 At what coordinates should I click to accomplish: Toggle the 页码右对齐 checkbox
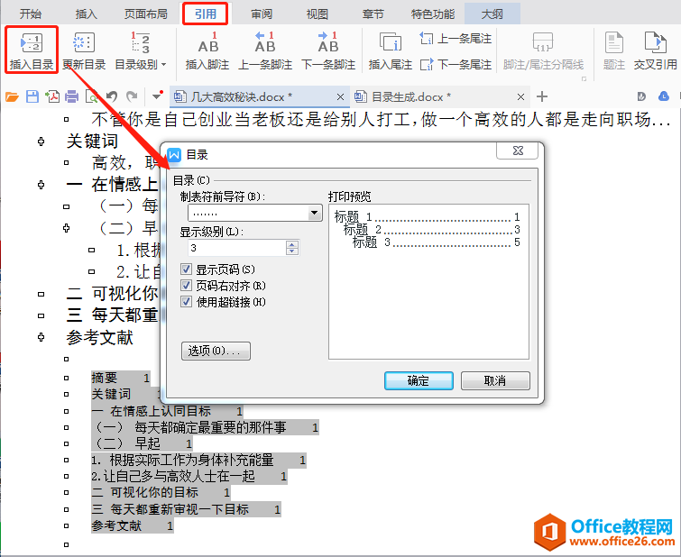pos(187,286)
